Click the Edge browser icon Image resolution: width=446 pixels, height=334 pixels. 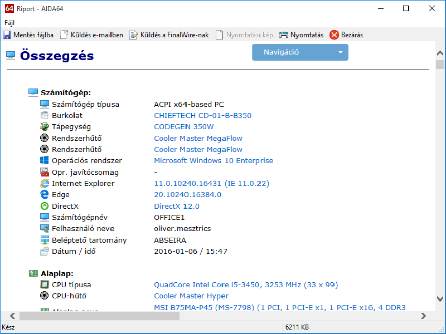pos(45,194)
